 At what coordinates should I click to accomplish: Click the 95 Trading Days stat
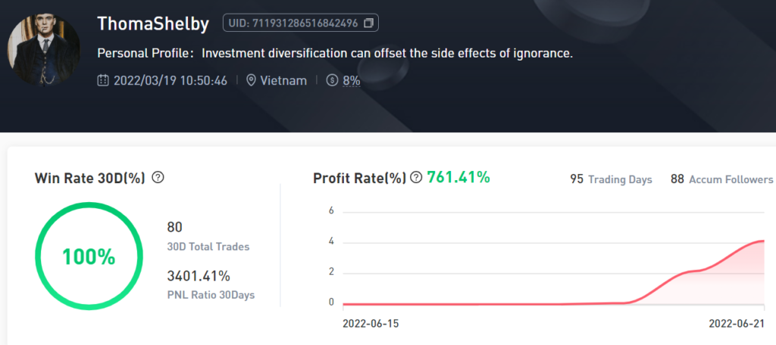coord(611,179)
